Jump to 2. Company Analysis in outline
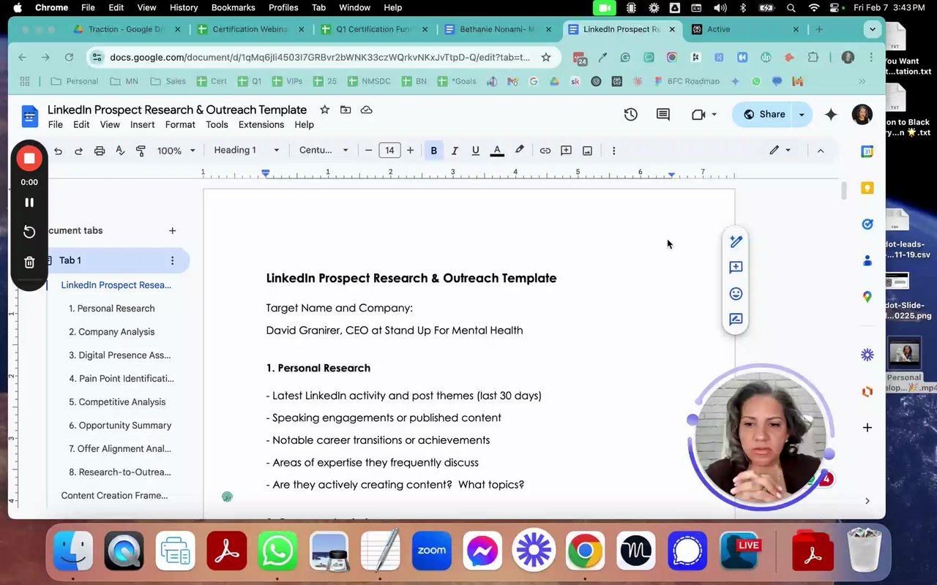 [111, 331]
